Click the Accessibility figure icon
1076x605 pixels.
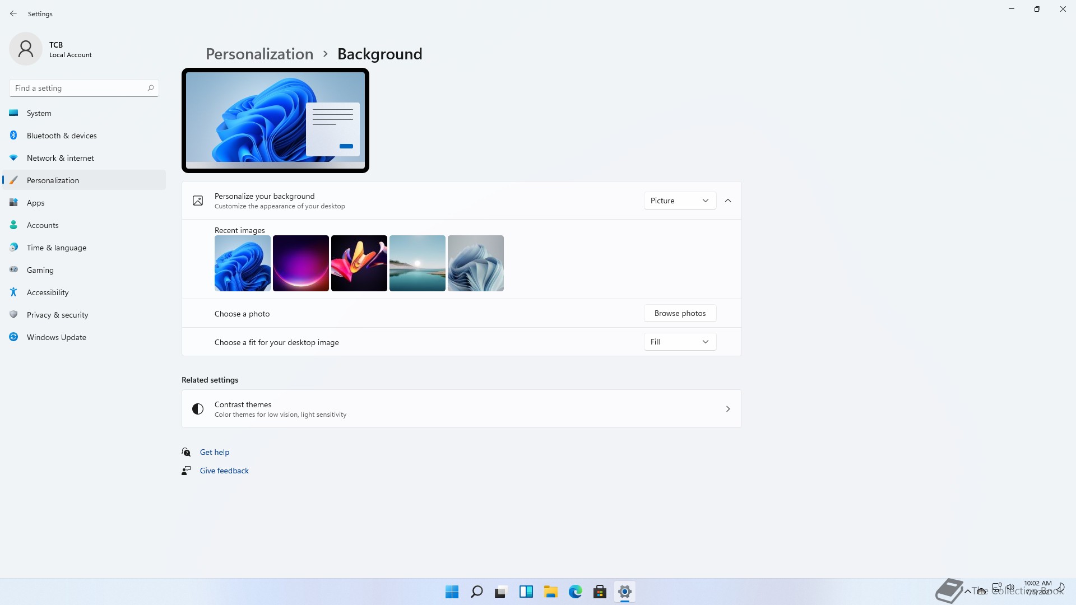13,292
